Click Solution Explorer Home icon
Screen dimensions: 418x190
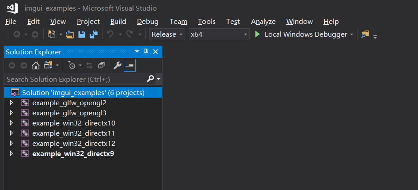36,65
